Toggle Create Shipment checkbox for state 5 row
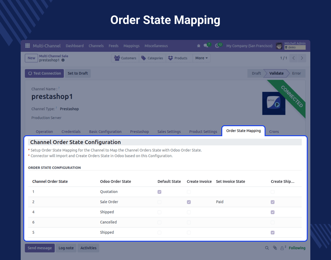This screenshot has width=331, height=260. [272, 232]
